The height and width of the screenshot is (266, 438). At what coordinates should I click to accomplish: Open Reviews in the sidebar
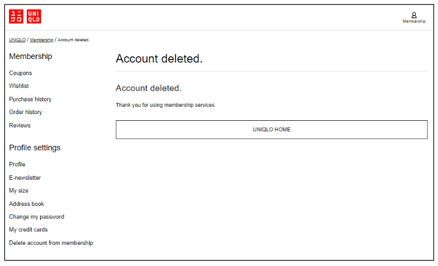click(20, 125)
